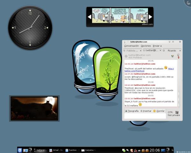Bring up the Gmail window from taskbar

click(56, 150)
